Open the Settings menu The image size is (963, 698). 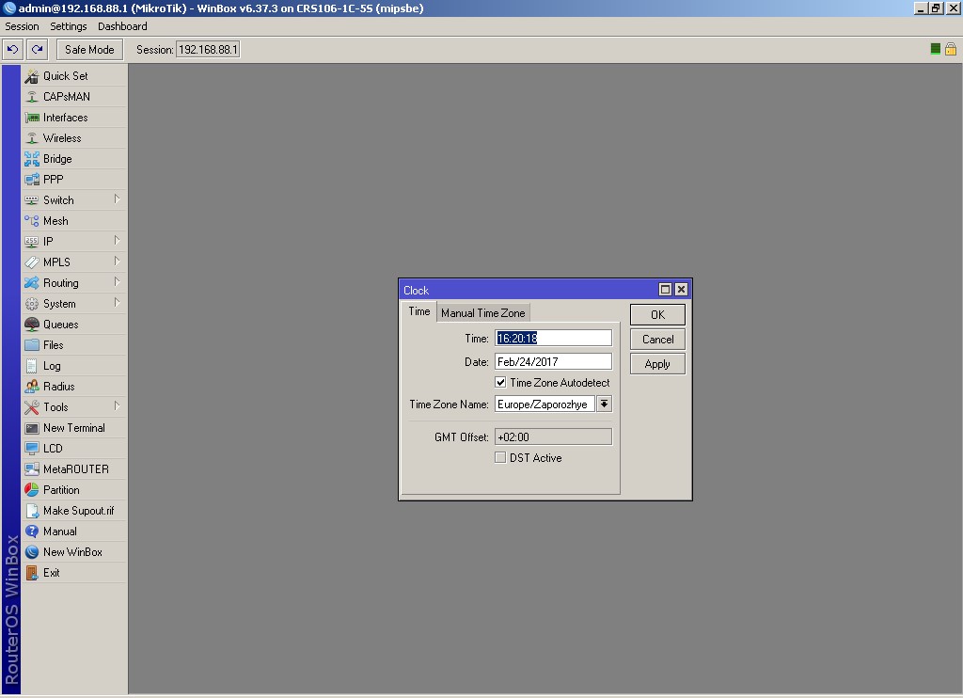click(x=68, y=26)
